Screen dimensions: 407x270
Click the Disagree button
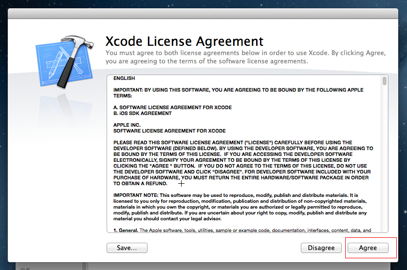pyautogui.click(x=321, y=248)
